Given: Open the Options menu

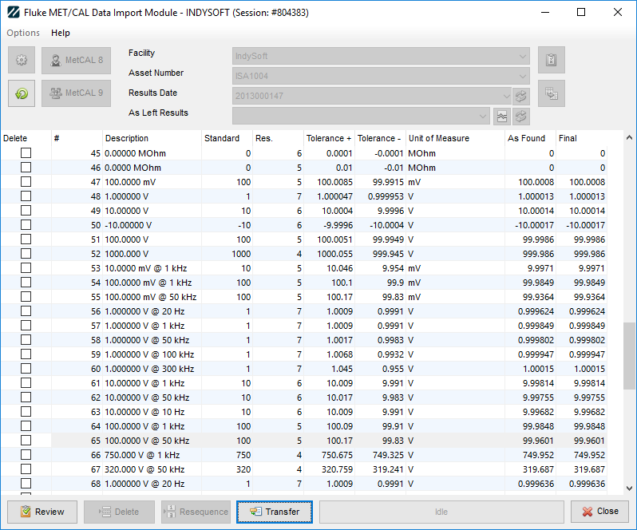Looking at the screenshot, I should click(x=23, y=33).
